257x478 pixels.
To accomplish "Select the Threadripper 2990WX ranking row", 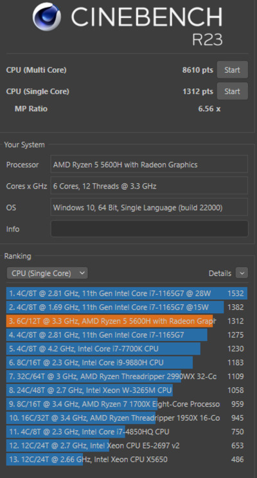I will 127,376.
